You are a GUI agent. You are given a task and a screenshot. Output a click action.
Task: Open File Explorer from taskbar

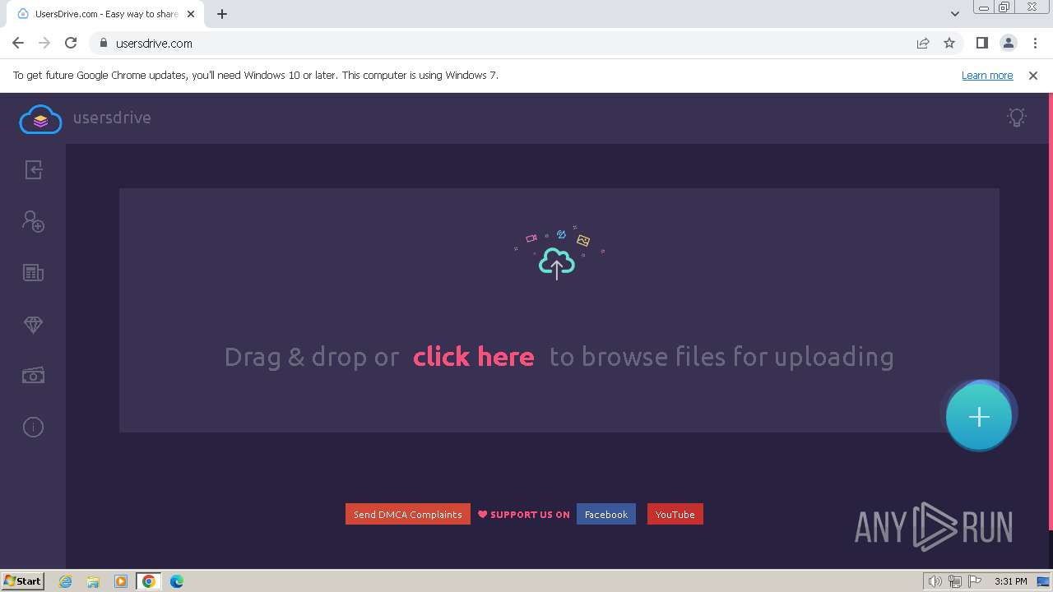[x=93, y=581]
